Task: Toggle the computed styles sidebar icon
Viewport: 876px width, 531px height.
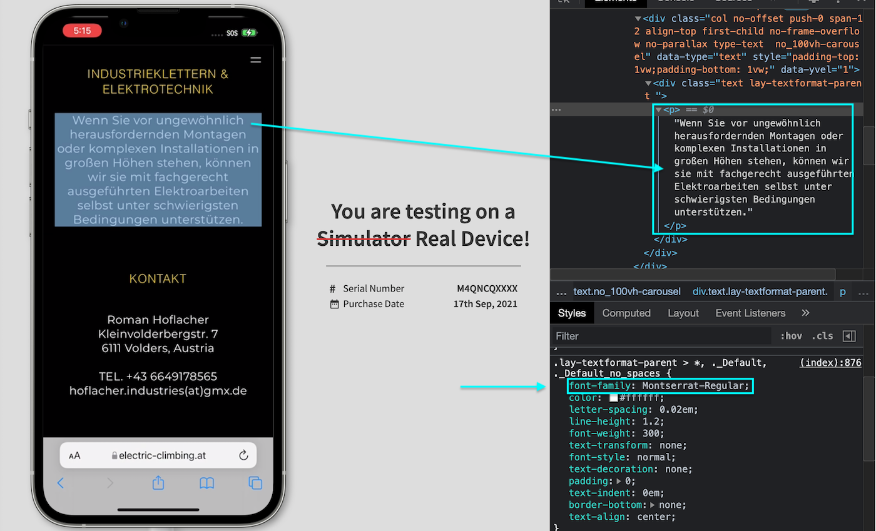Action: click(x=849, y=336)
